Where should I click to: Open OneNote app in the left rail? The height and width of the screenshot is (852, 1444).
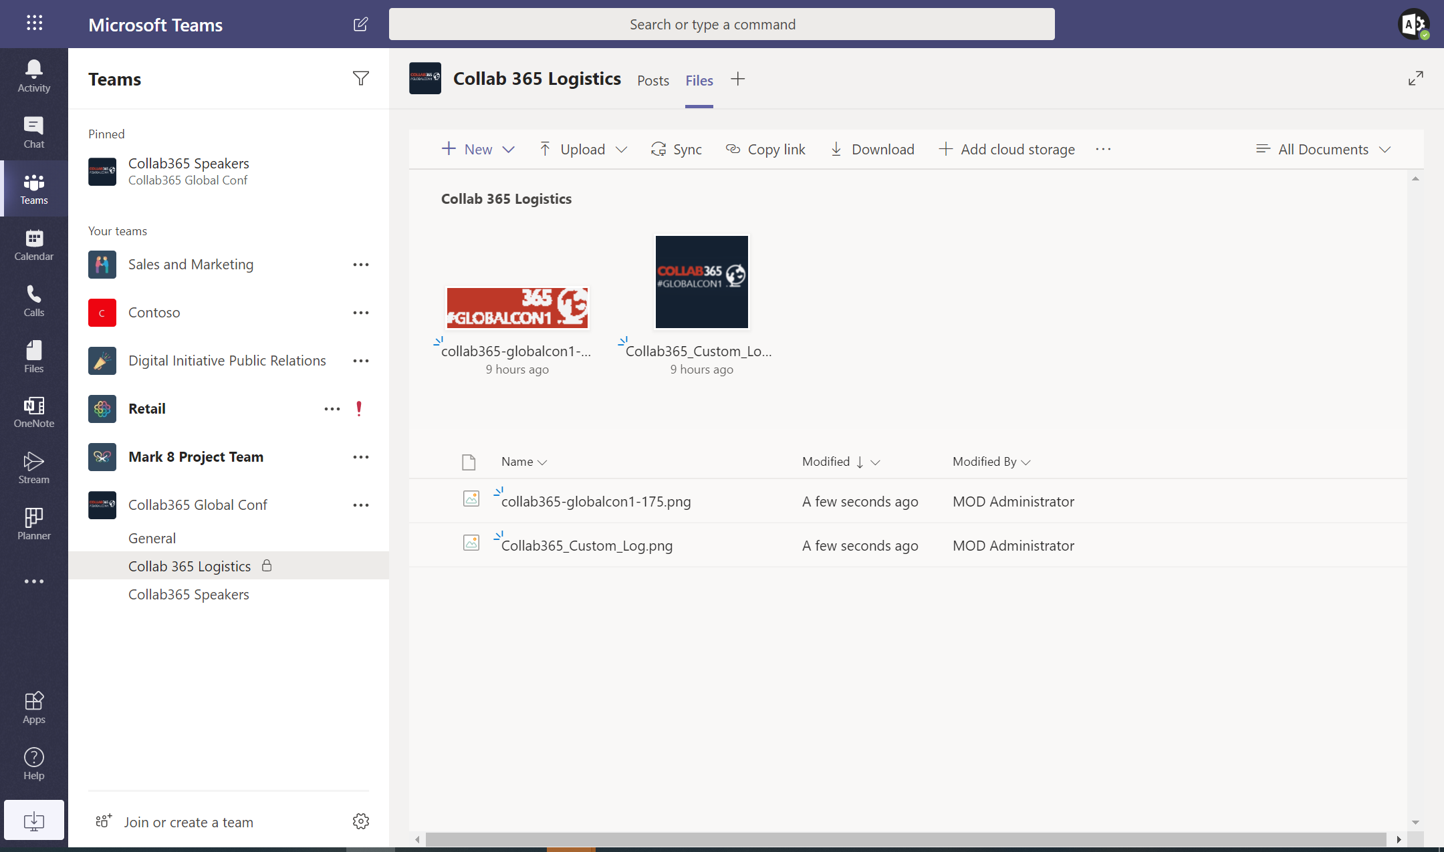34,412
